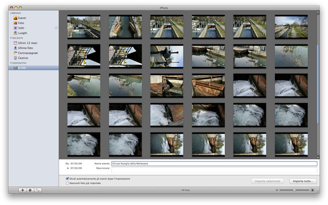328x205 pixels.
Task: Select Ultime foto in sidebar
Action: point(23,48)
